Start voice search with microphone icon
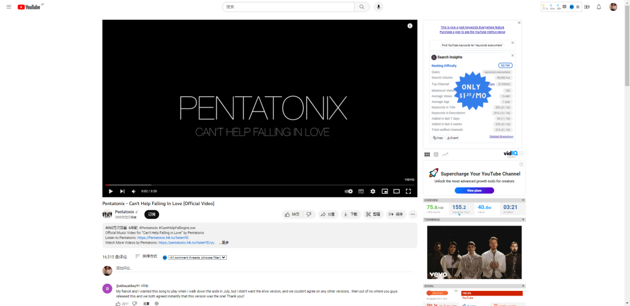Image resolution: width=630 pixels, height=306 pixels. 379,7
